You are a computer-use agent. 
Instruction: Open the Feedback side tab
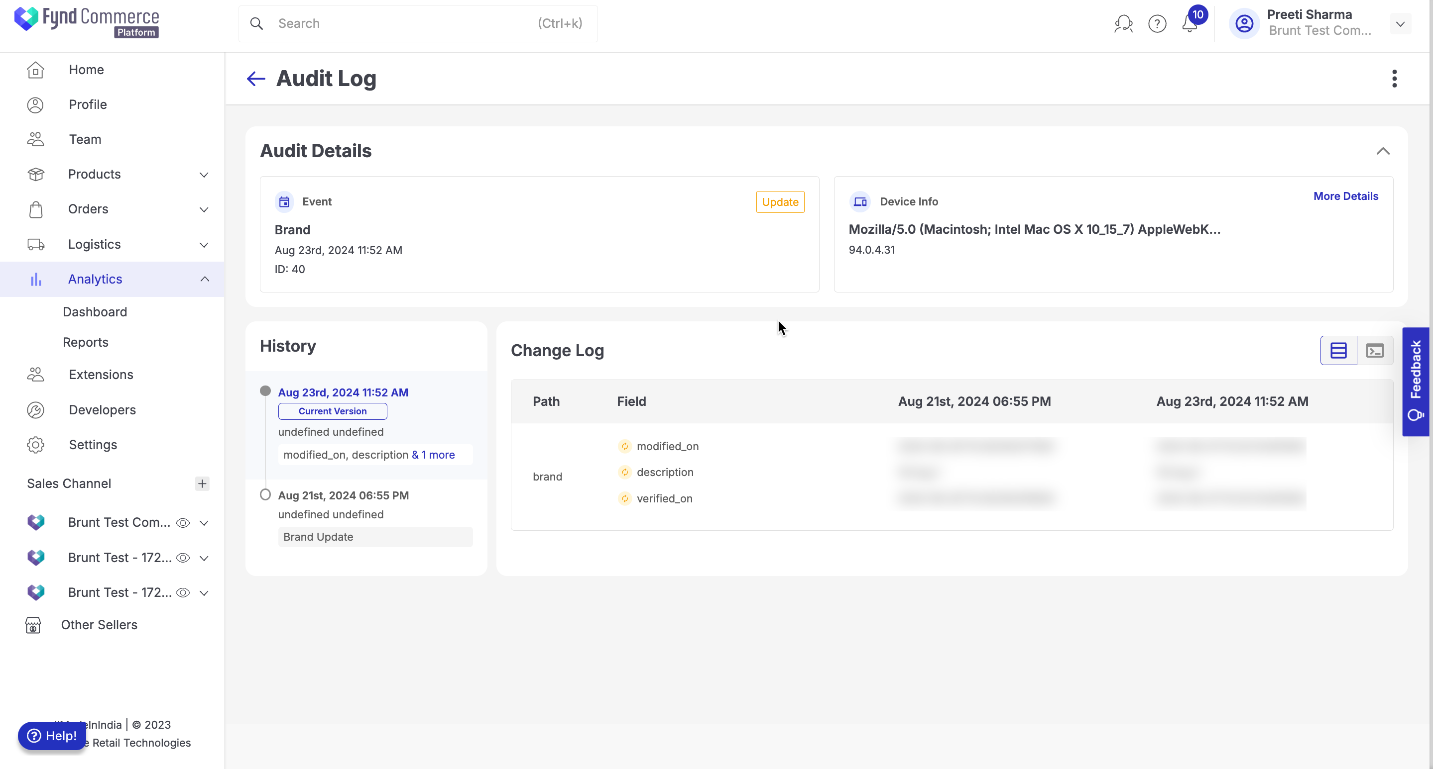click(x=1416, y=382)
